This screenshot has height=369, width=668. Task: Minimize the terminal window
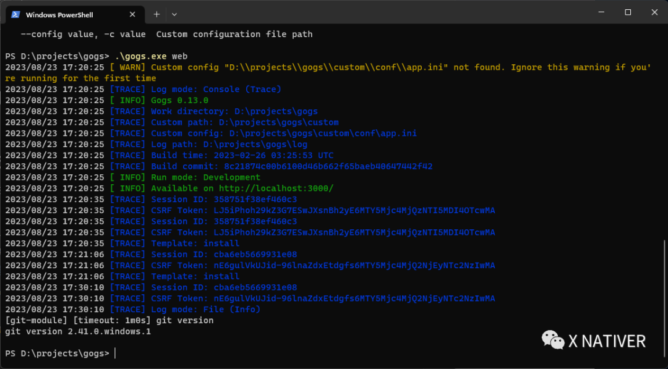point(600,12)
